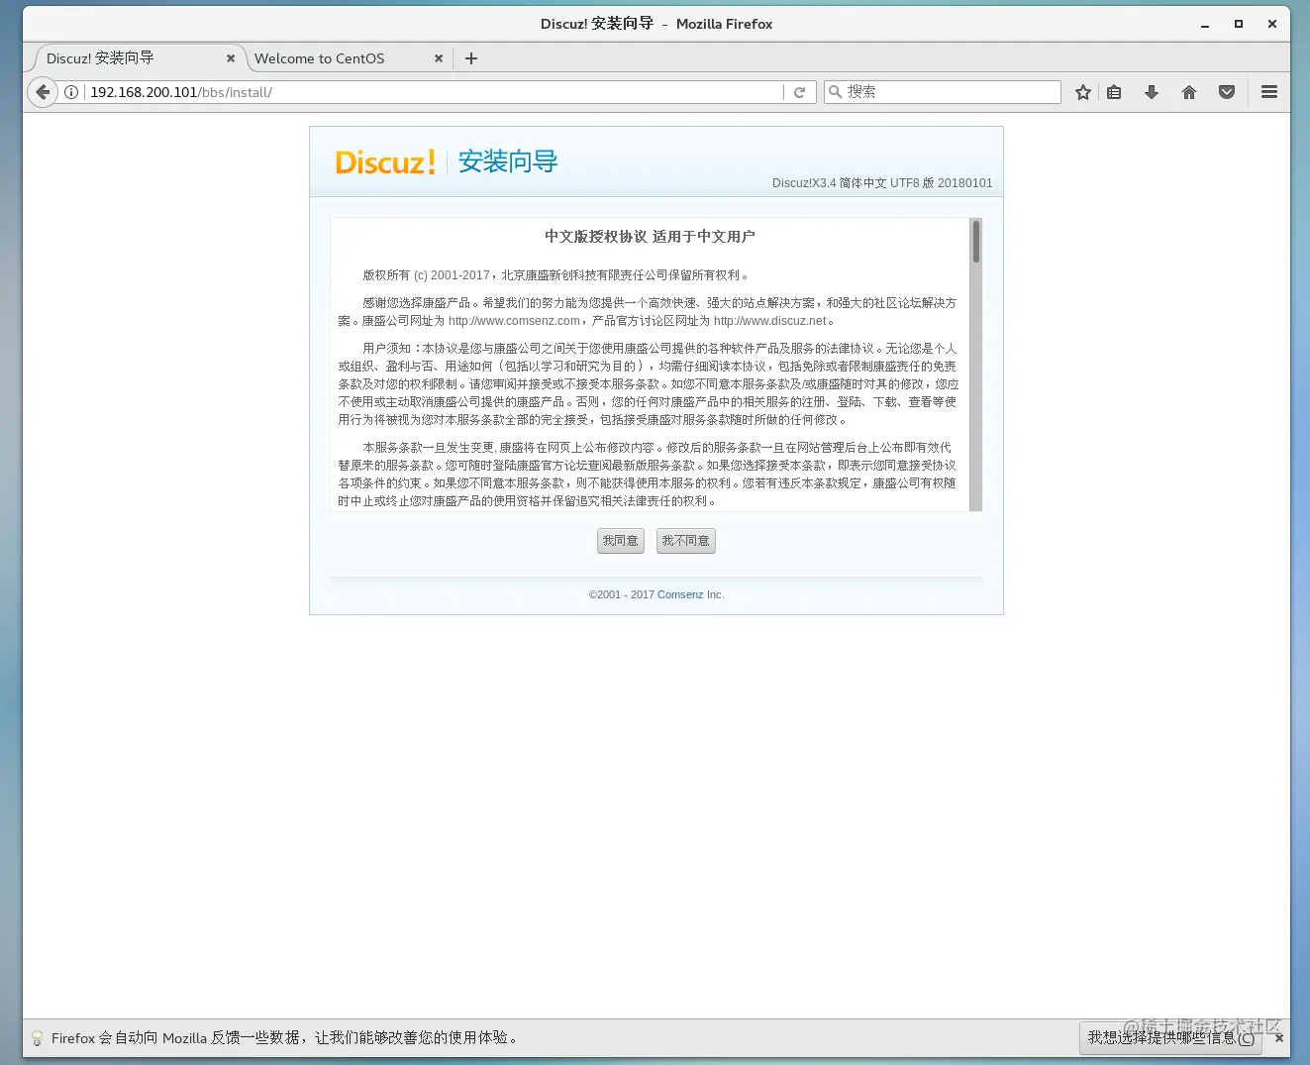Viewport: 1310px width, 1065px height.
Task: Click the lightbulb icon in the notification bar
Action: [x=37, y=1038]
